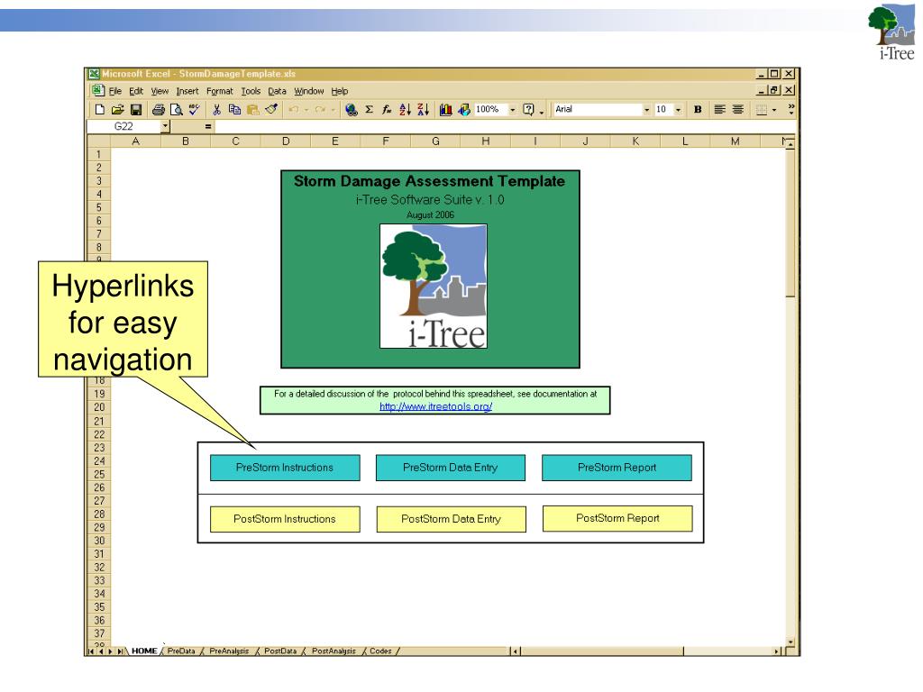
Task: Open the Insert menu
Action: (x=187, y=91)
